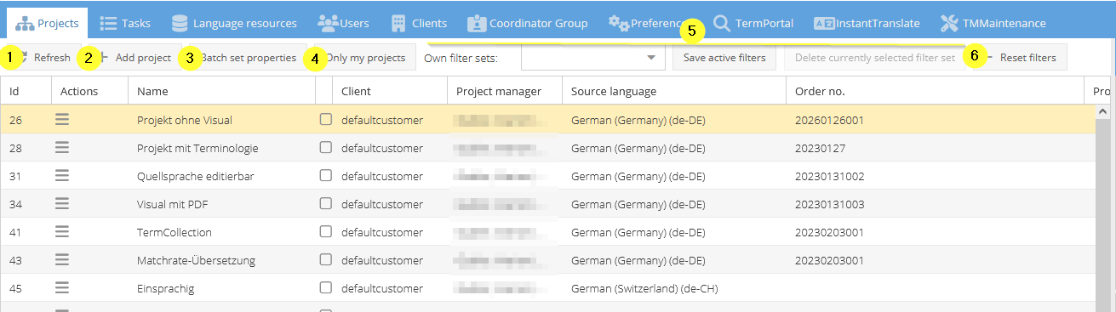
Task: Click the Actions column header
Action: 89,91
